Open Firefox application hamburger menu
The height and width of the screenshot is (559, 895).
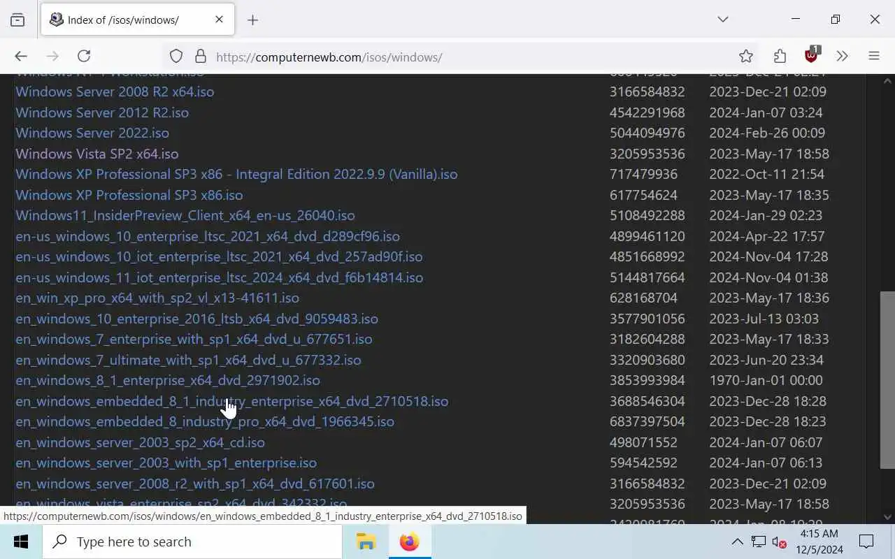point(873,57)
